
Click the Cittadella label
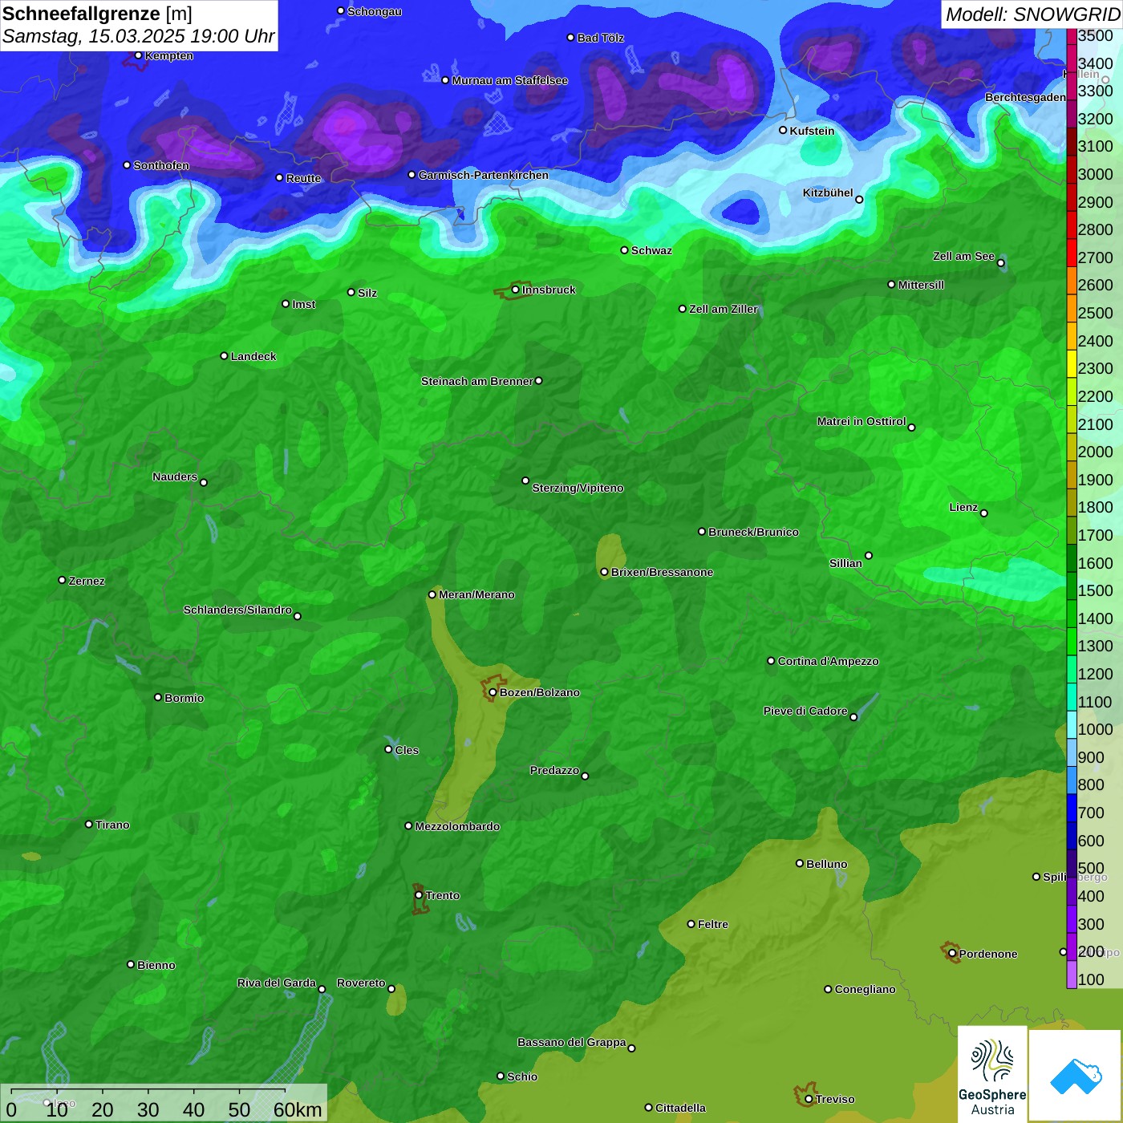coord(680,1108)
